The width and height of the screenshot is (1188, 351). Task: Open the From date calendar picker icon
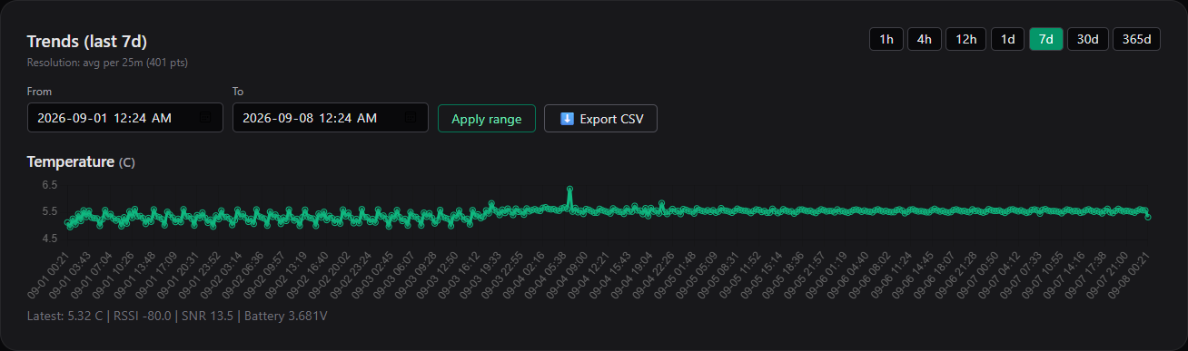205,118
